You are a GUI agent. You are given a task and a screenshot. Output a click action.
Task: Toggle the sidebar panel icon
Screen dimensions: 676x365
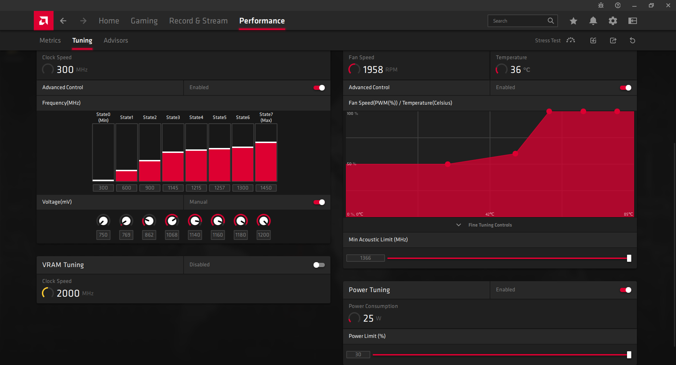633,21
